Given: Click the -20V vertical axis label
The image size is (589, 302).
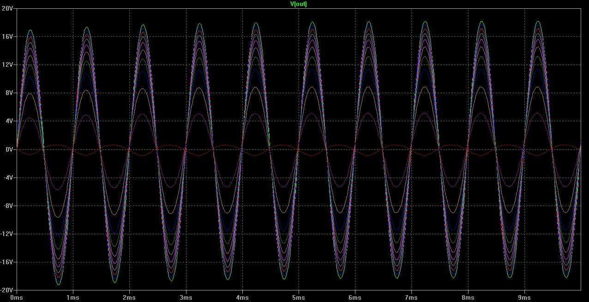Looking at the screenshot, I should click(6, 290).
